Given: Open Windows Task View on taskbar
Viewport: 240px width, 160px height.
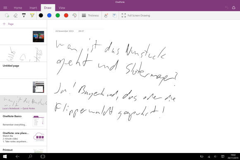Looking at the screenshot, I should pyautogui.click(x=43, y=156).
